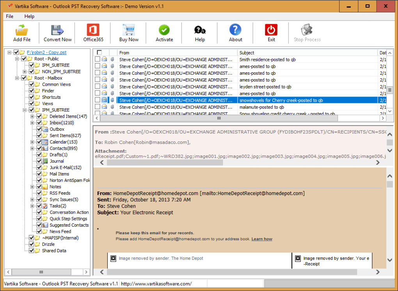The width and height of the screenshot is (398, 291).
Task: Collapse the Root - Mailbox node
Action: 18,78
